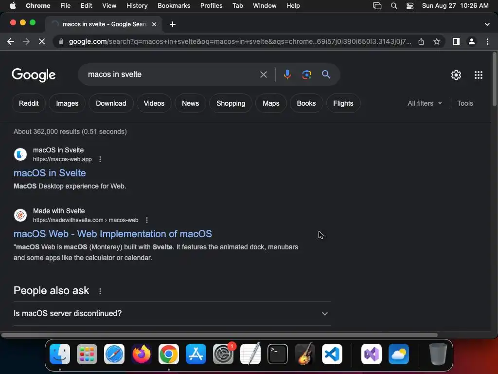Open GarageBand from the dock

(305, 354)
